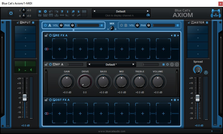Image resolution: width=223 pixels, height=134 pixels.
Task: Open the Input section menu icon
Action: pos(33,23)
